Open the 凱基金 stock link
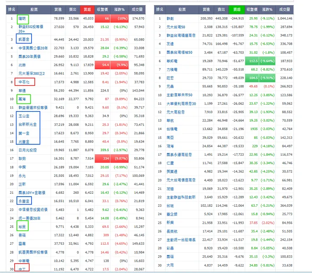Screen dimensions: 312x273 24,39
